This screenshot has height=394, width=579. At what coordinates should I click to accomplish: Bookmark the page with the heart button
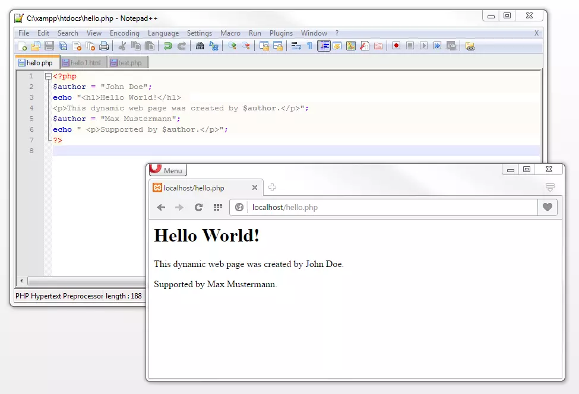tap(547, 207)
